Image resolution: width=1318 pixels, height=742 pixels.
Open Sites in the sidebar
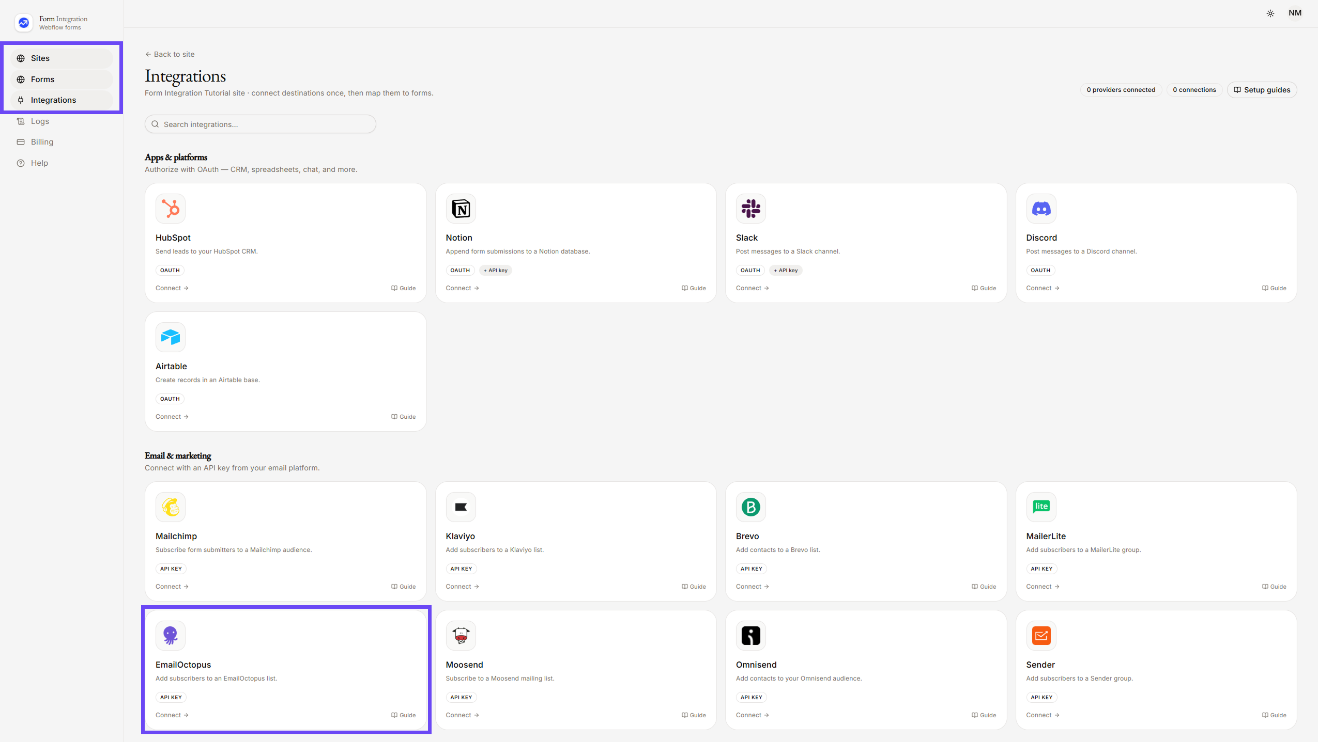point(62,58)
